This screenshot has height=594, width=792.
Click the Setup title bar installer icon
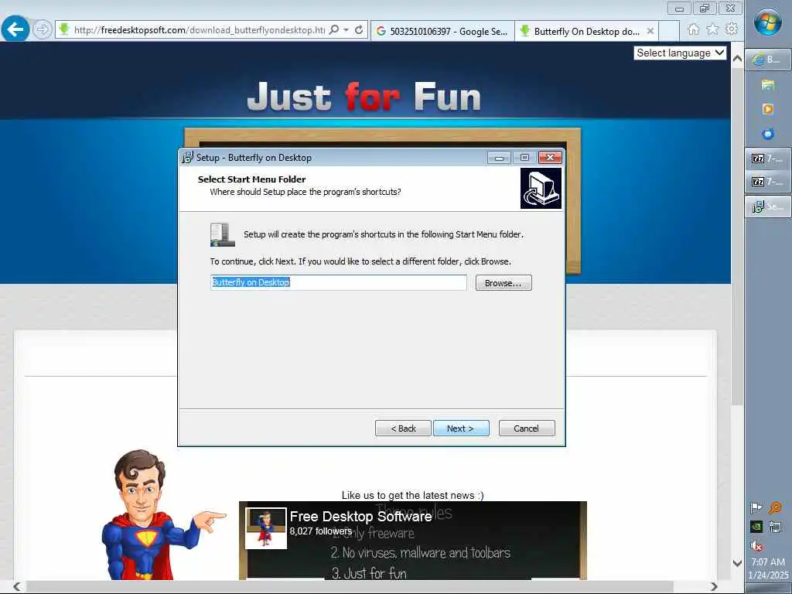point(187,158)
